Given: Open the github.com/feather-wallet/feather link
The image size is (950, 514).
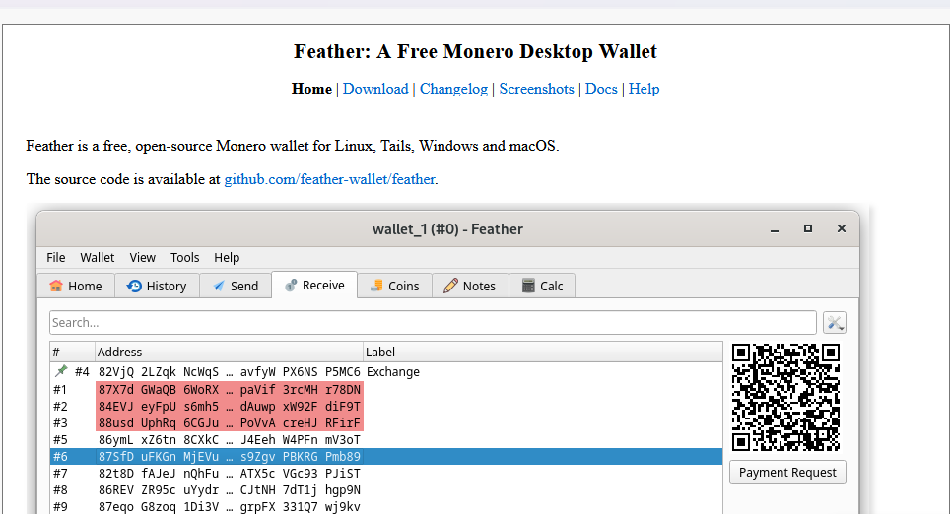Looking at the screenshot, I should pyautogui.click(x=329, y=180).
